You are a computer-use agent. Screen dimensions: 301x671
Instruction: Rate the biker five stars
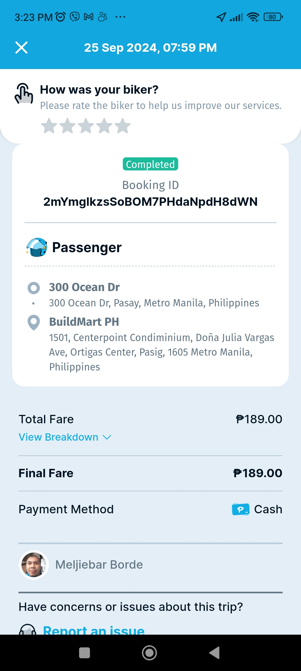click(x=123, y=126)
